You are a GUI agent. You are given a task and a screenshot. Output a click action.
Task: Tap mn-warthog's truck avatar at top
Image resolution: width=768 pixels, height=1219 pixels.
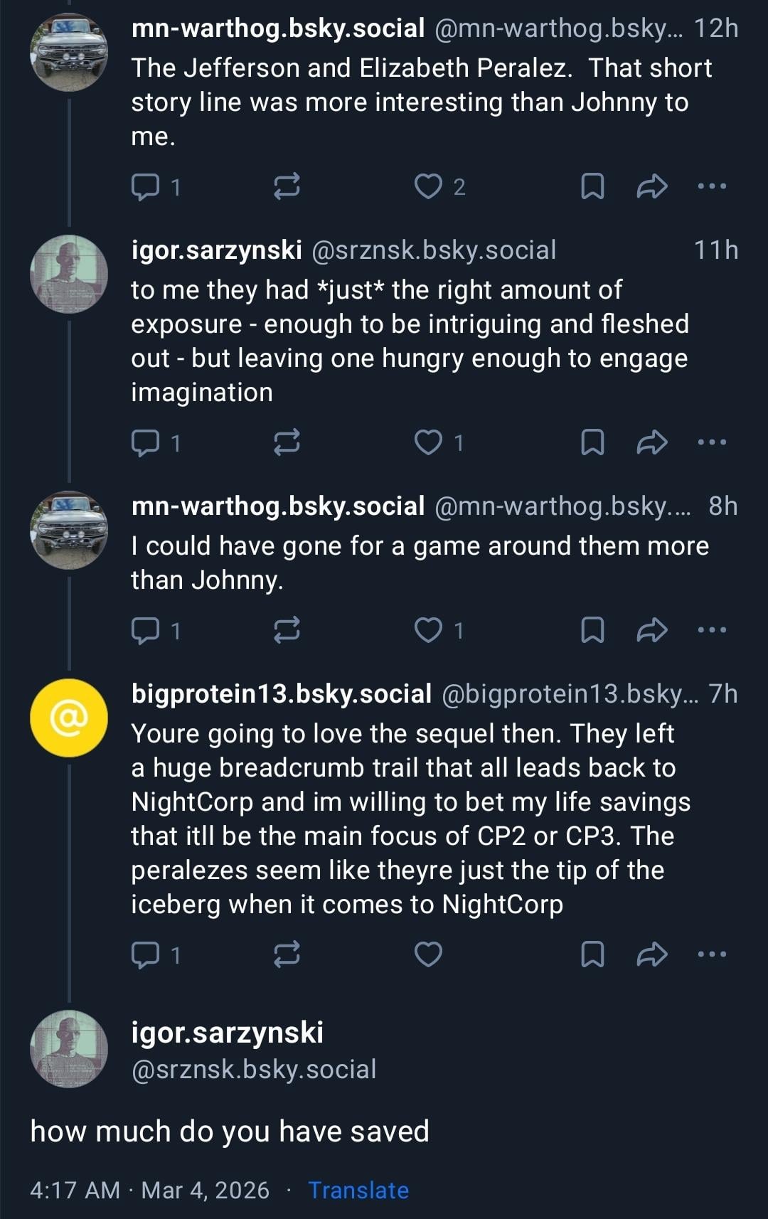pyautogui.click(x=69, y=53)
